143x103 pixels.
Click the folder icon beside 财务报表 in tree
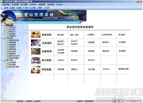[7, 65]
